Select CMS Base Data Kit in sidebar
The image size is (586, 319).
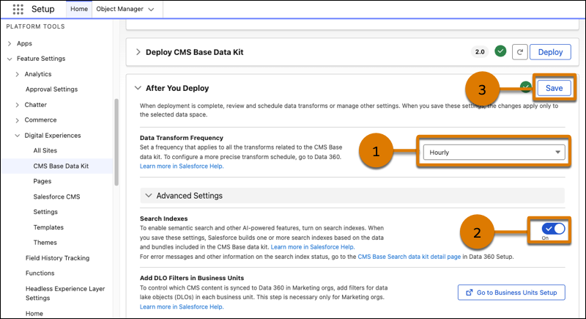click(x=61, y=166)
